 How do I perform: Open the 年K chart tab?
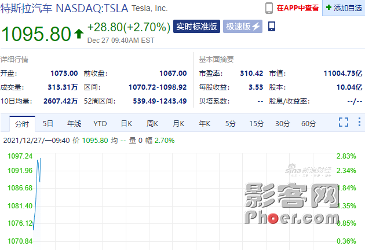pos(205,123)
